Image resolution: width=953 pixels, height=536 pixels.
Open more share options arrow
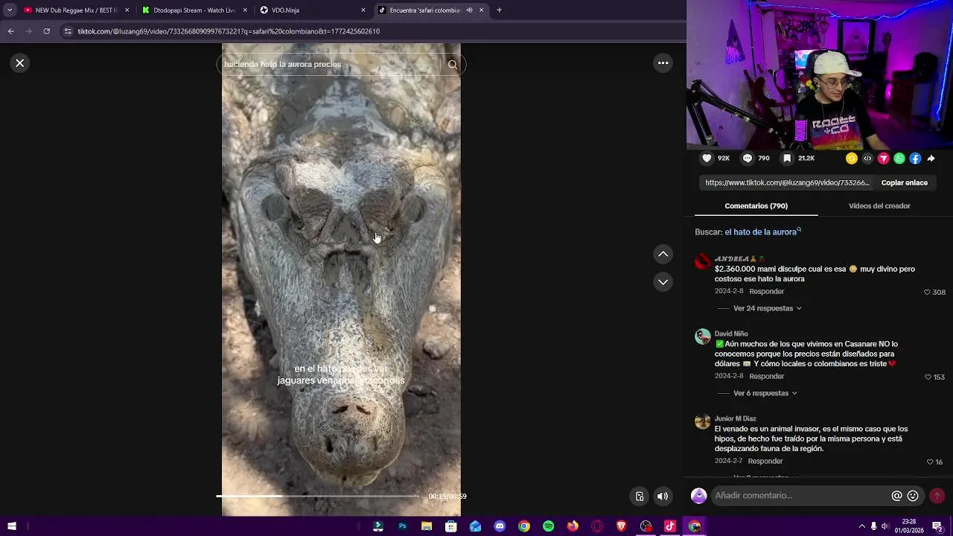(931, 159)
